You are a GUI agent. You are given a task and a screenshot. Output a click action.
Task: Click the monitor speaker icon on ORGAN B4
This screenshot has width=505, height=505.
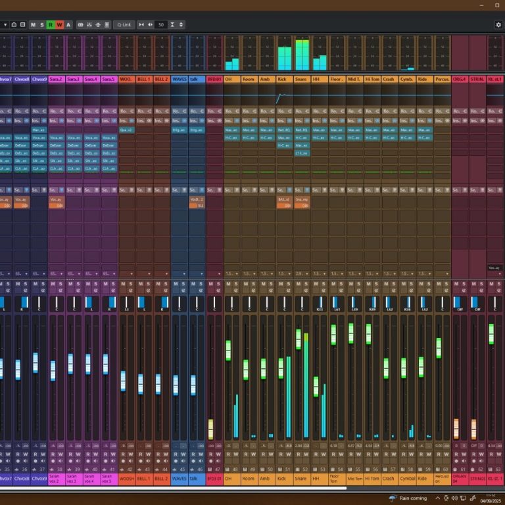tap(464, 461)
